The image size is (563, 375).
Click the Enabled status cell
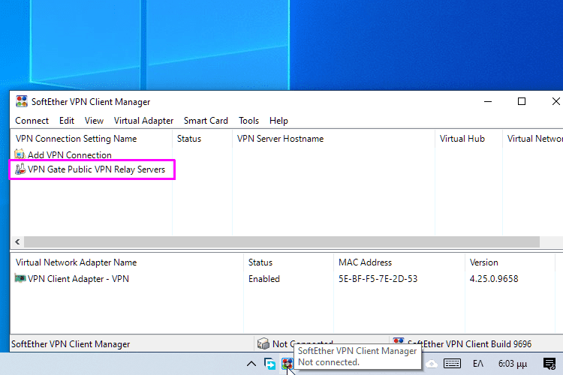pyautogui.click(x=264, y=279)
